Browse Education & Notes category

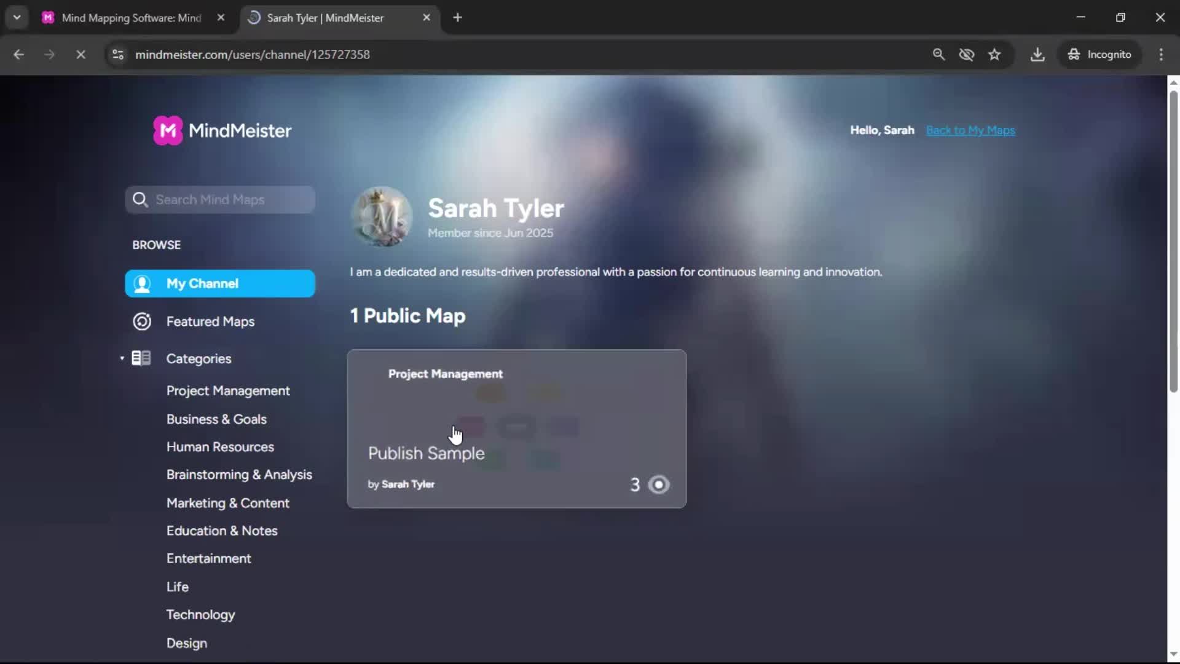pos(222,531)
